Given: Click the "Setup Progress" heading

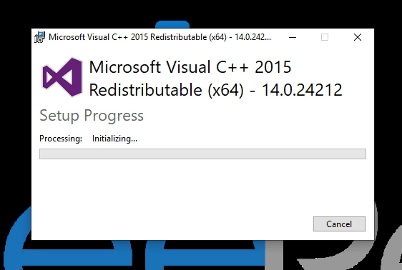Looking at the screenshot, I should click(92, 116).
